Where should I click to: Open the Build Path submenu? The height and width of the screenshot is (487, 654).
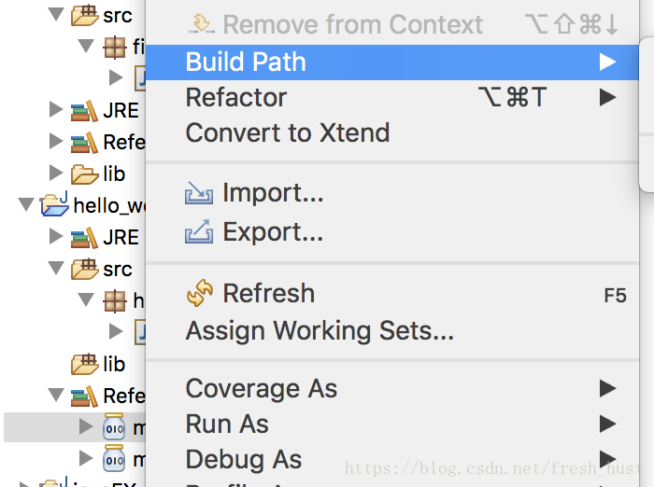pos(246,63)
